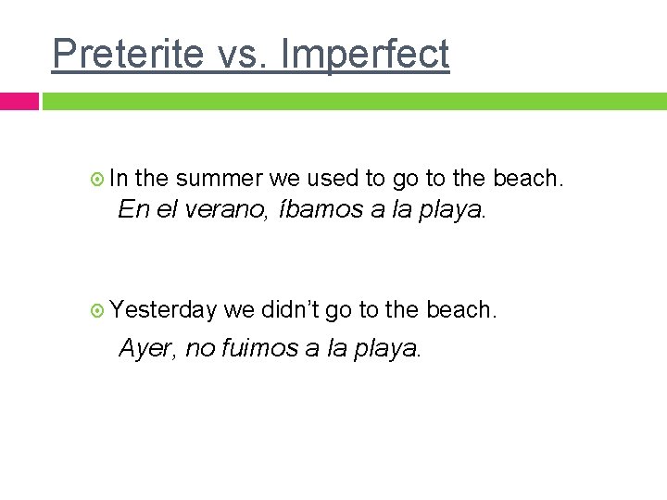This screenshot has width=667, height=500.
Task: Click the green horizontal divider bar
Action: (354, 101)
